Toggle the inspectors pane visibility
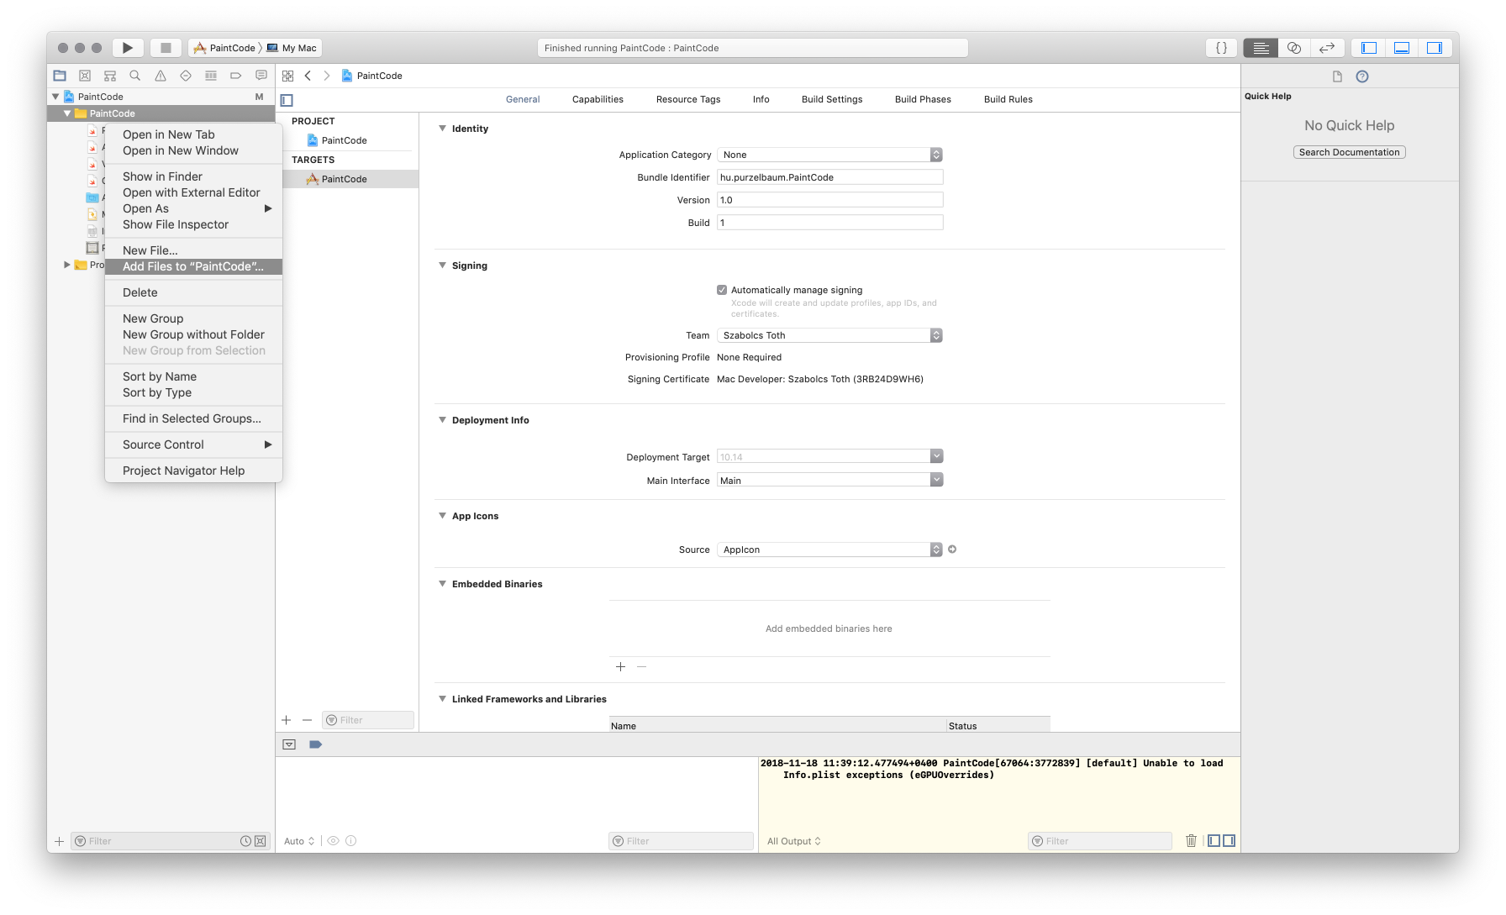 point(1435,48)
